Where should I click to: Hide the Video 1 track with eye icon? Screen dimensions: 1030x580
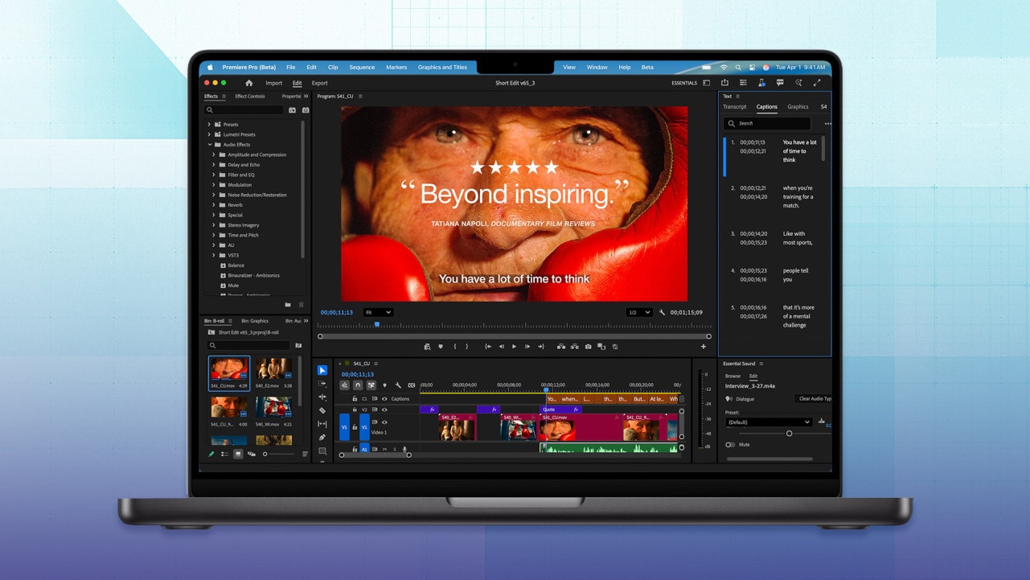click(x=385, y=422)
